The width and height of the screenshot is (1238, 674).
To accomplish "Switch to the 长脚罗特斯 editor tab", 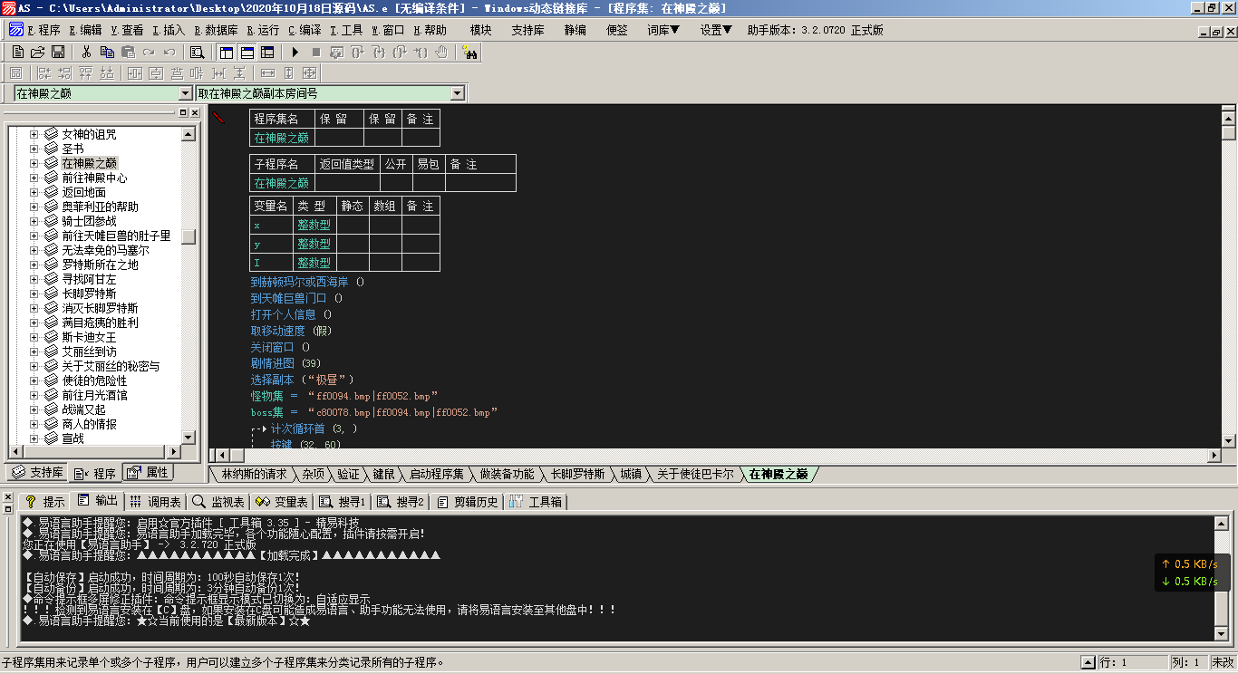I will click(x=577, y=474).
